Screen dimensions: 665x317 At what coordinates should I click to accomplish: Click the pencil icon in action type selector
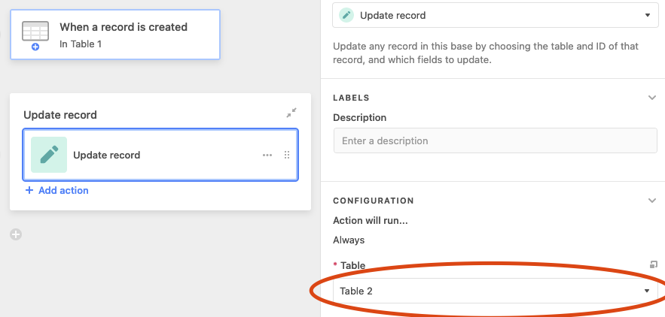point(346,15)
